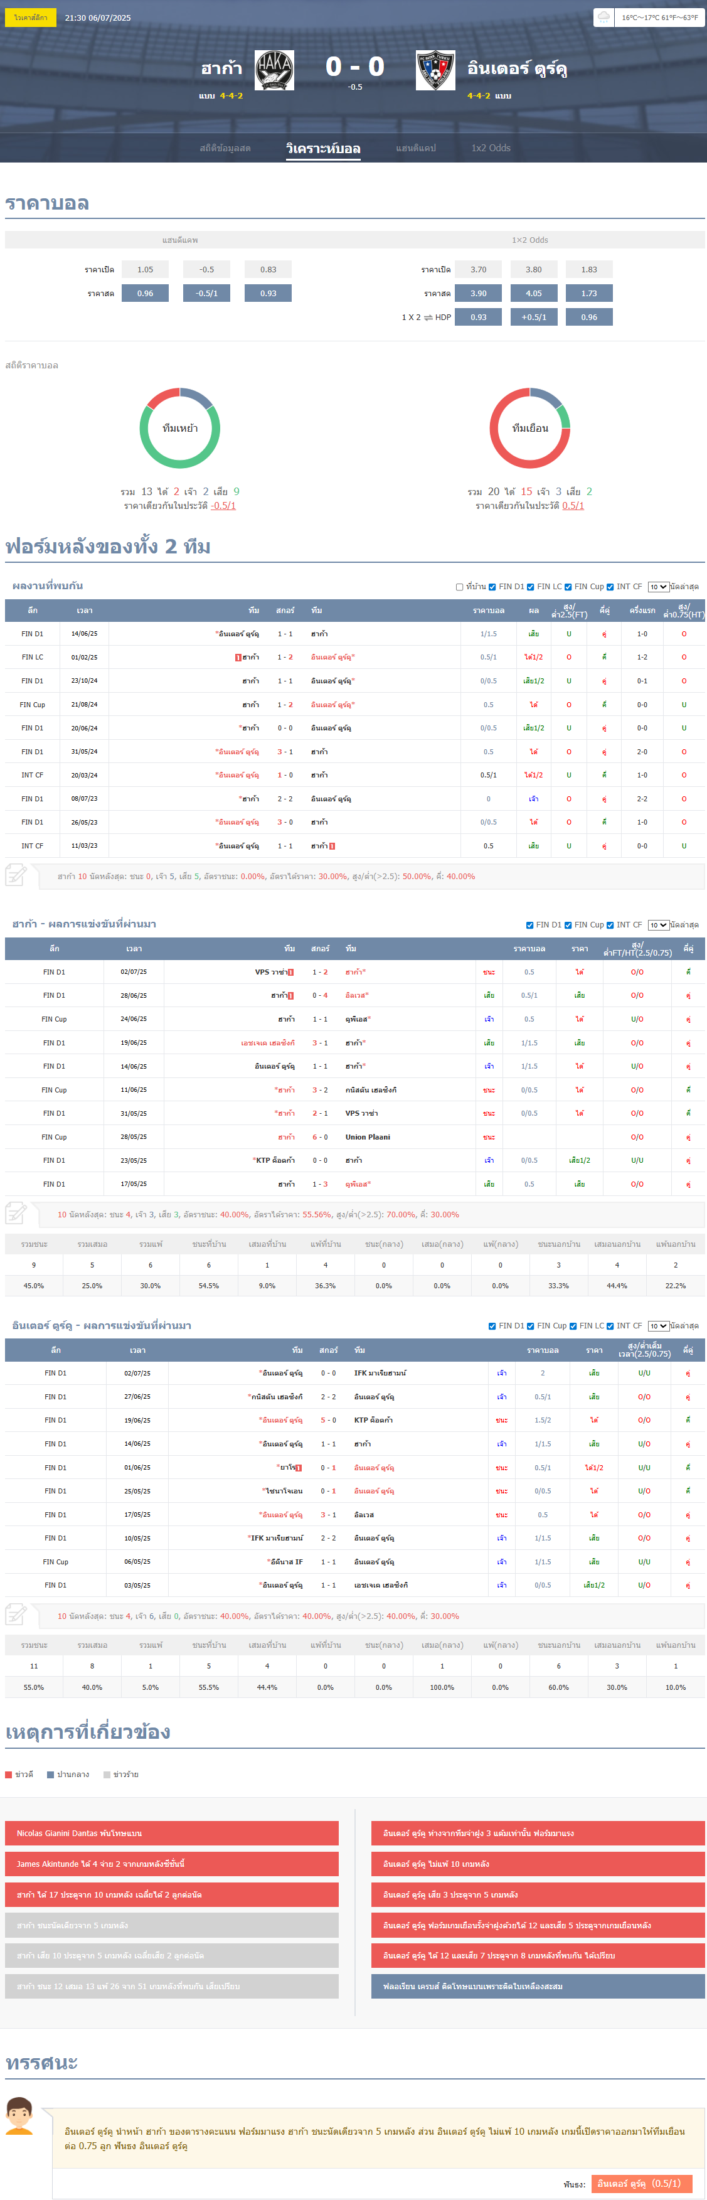Click the ฮาก้า team name in match header

tap(221, 68)
